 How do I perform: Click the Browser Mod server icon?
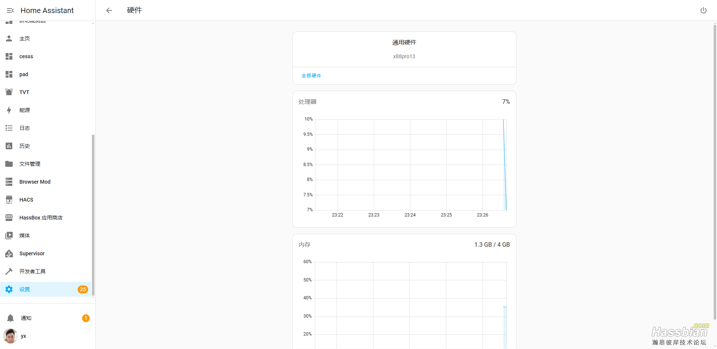tap(9, 182)
